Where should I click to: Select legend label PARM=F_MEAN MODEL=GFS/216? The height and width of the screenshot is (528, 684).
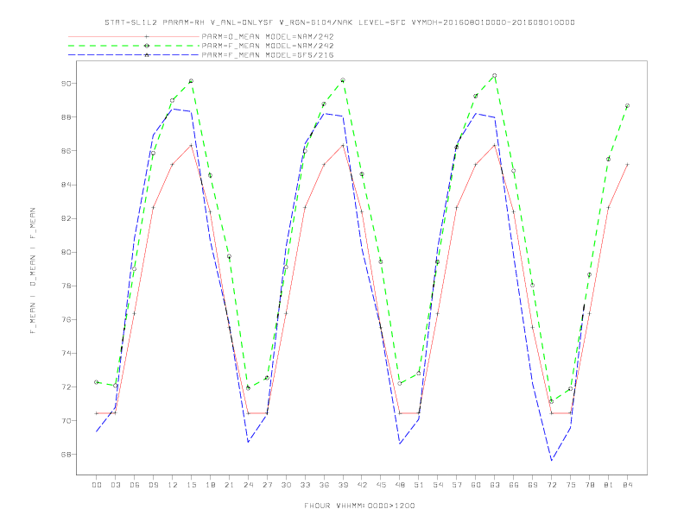pyautogui.click(x=268, y=55)
